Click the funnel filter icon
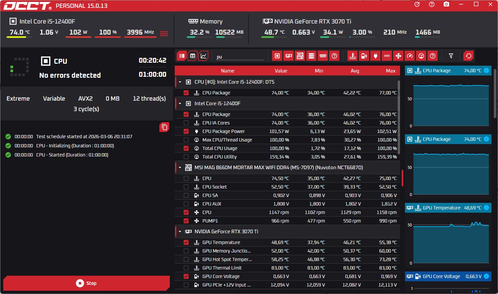 [x=451, y=56]
